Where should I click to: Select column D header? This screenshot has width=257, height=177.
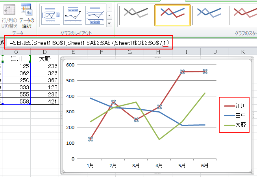[44, 52]
